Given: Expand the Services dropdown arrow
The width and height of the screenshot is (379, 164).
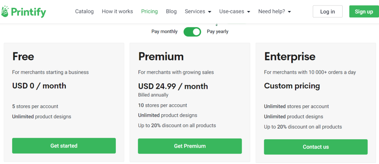Looking at the screenshot, I should 209,12.
